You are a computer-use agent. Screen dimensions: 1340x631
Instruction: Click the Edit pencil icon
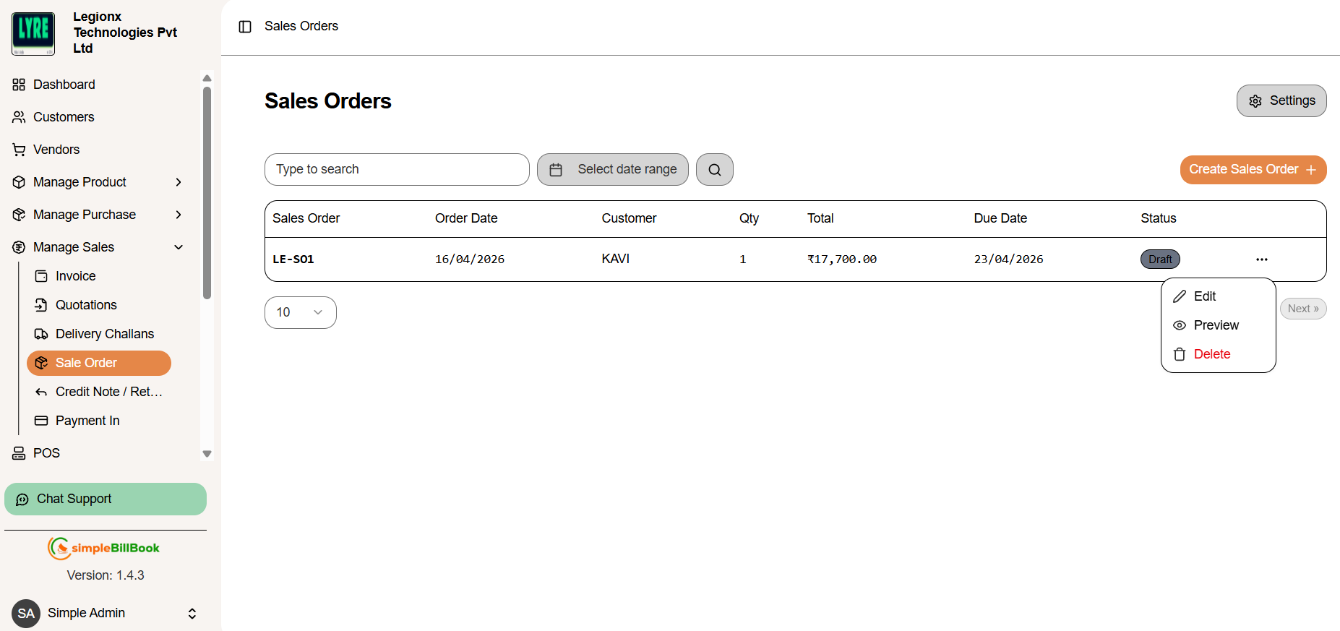click(1180, 296)
